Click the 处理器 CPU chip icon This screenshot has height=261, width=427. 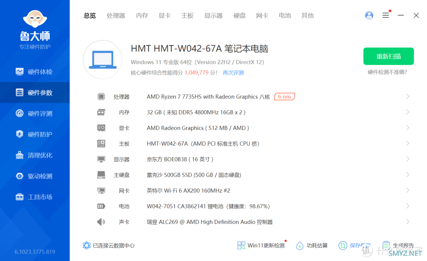[101, 96]
